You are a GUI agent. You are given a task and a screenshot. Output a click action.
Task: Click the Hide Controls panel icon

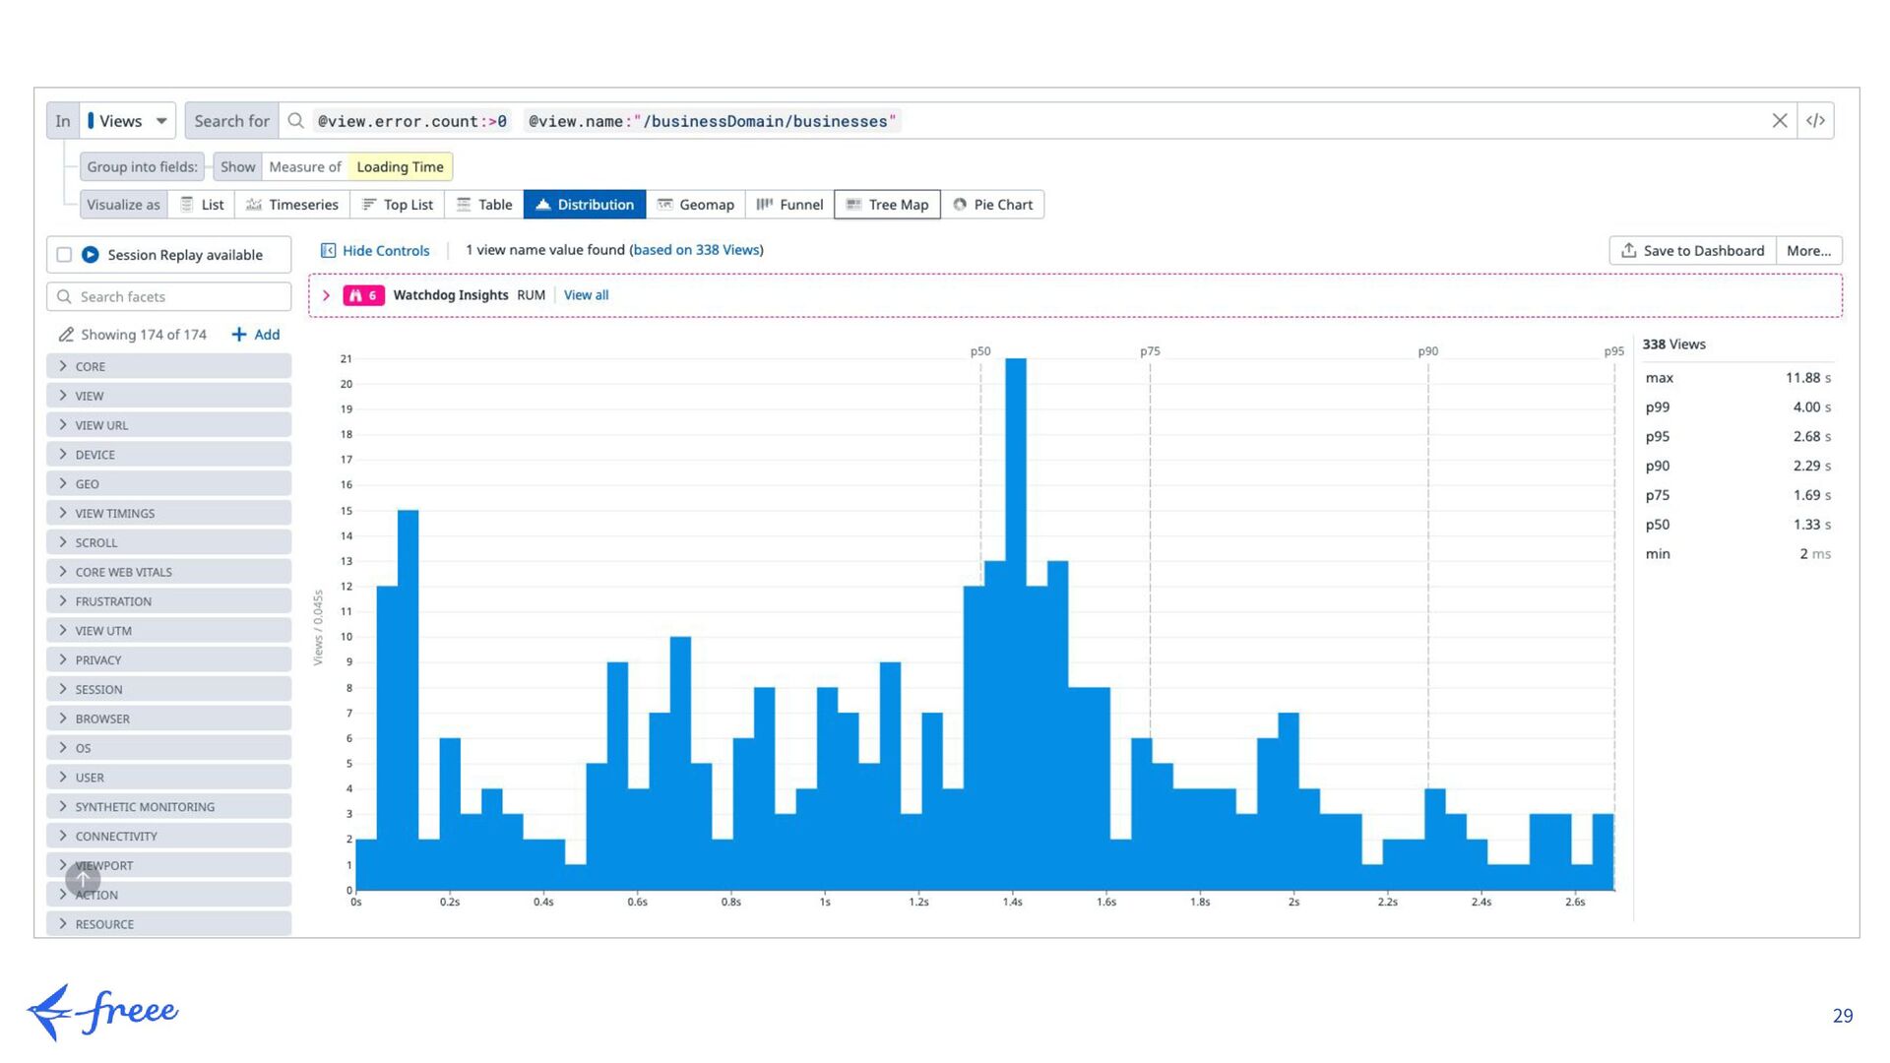329,251
